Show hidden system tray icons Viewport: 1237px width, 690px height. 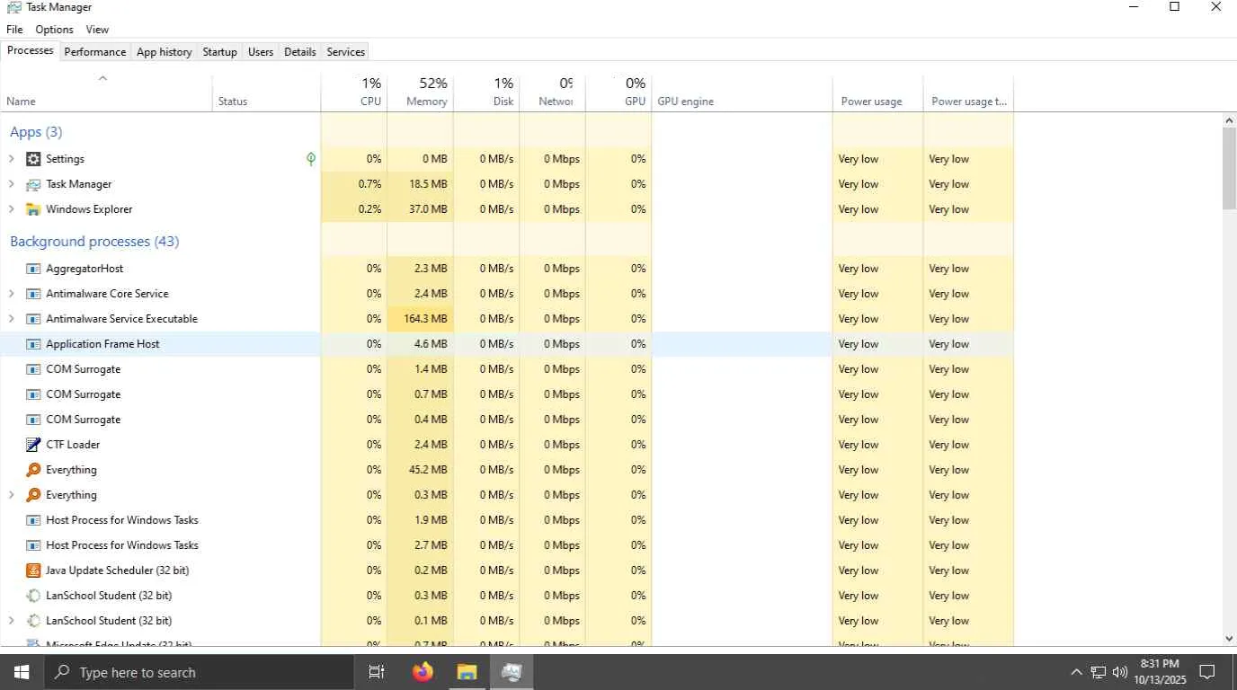click(x=1076, y=672)
